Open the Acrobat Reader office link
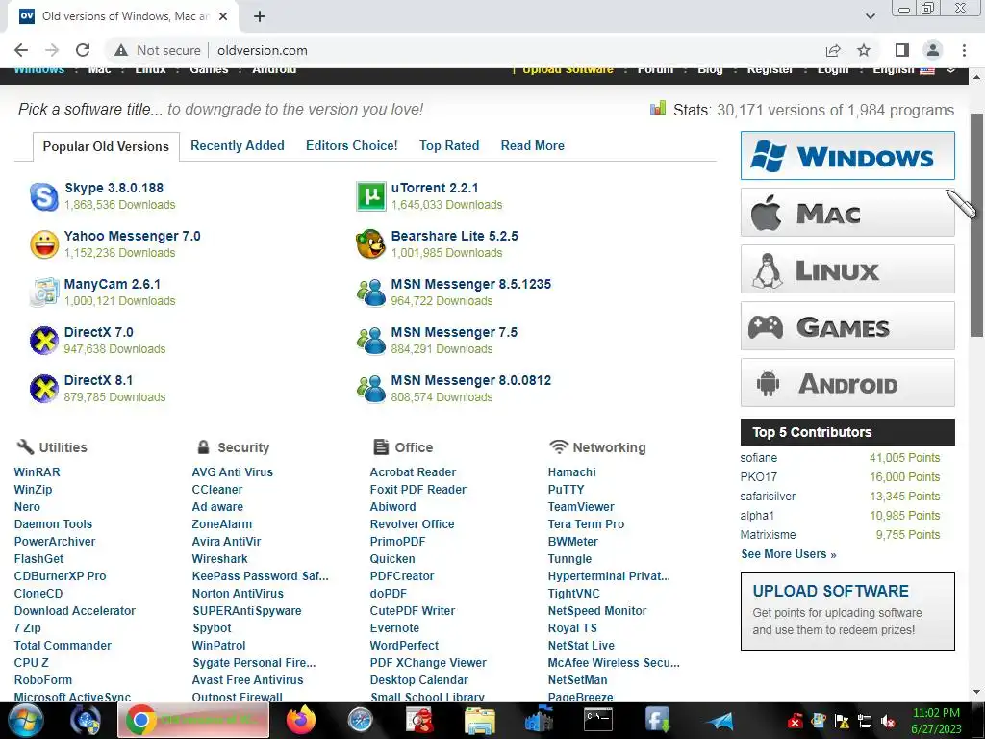 click(413, 471)
